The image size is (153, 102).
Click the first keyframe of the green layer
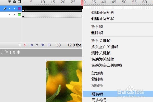point(23,16)
